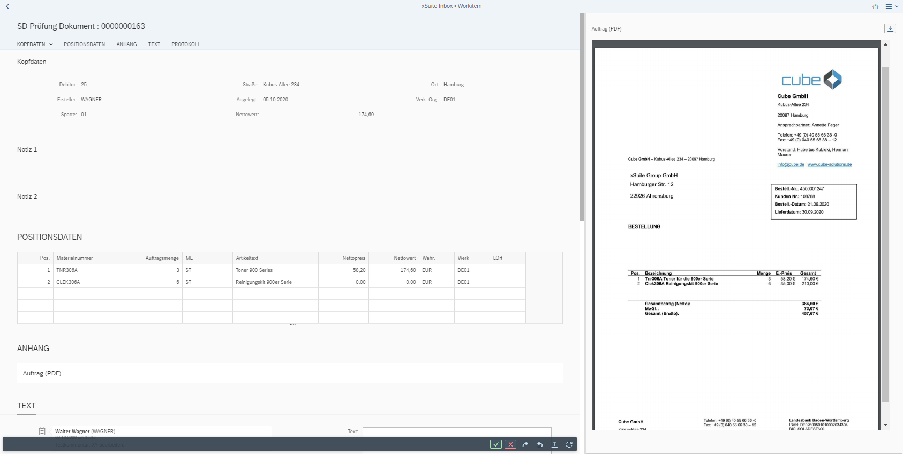Open the ANHANG tab

tap(126, 44)
